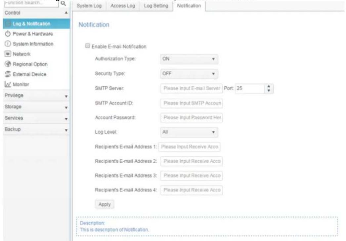Click Recipient's E-mail Address 3 field
The width and height of the screenshot is (346, 241).
pos(192,176)
